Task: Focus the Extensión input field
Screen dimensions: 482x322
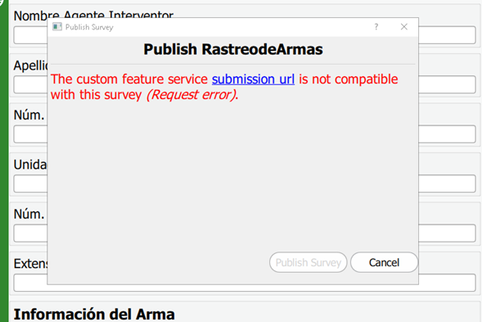Action: tap(245, 283)
